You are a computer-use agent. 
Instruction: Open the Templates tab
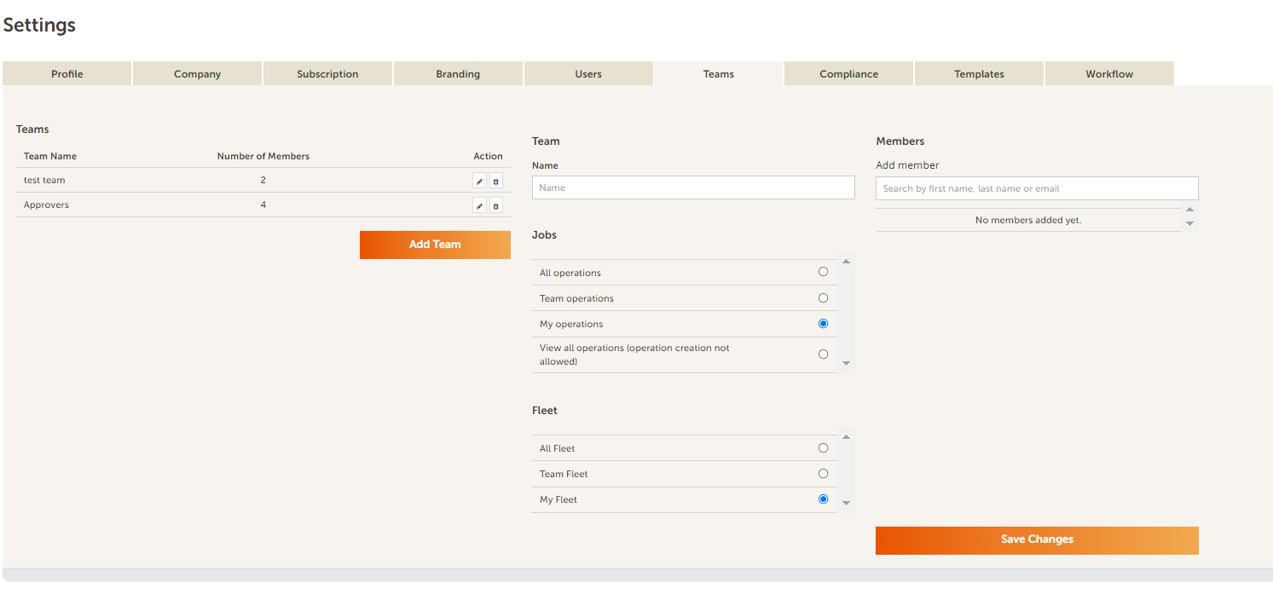click(x=980, y=74)
